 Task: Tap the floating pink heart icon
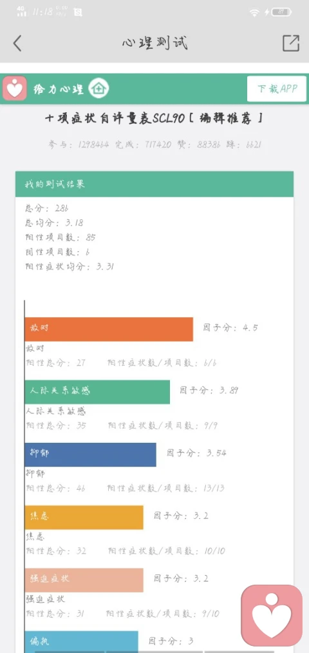click(x=272, y=616)
